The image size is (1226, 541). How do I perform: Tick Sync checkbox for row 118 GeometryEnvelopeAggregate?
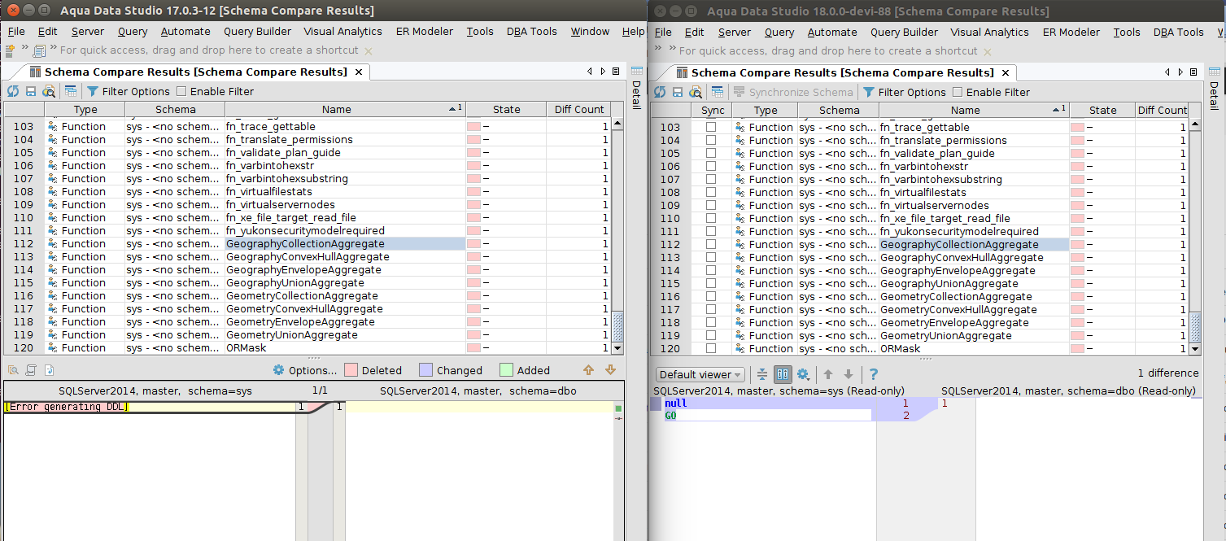pyautogui.click(x=711, y=322)
